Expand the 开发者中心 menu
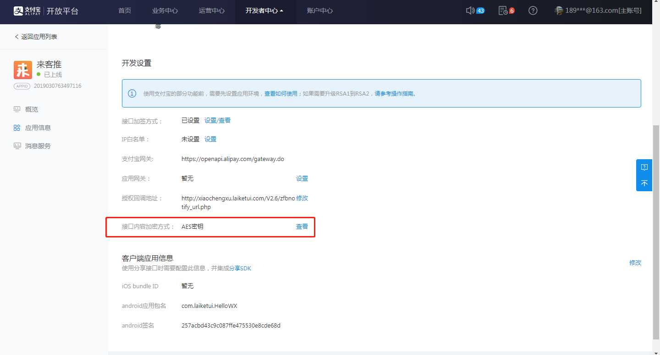 (x=264, y=11)
